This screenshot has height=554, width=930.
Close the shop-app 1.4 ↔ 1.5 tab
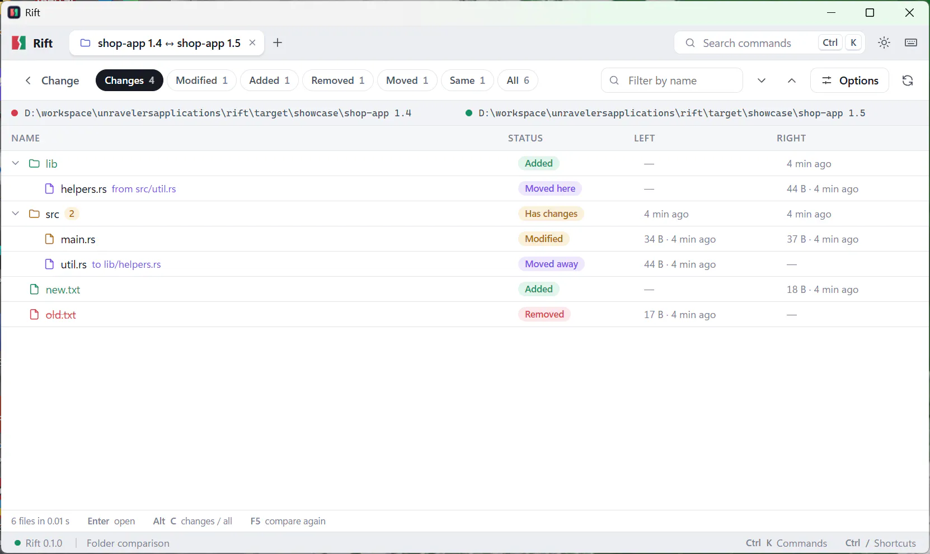pos(252,43)
